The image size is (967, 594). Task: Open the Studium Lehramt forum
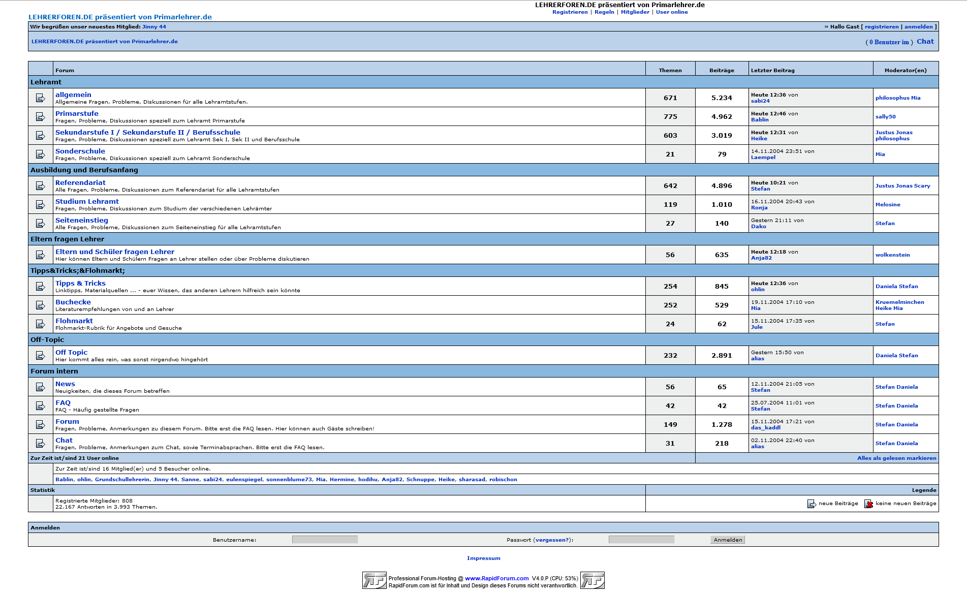87,201
